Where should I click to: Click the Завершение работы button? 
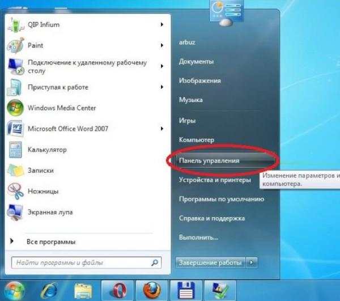[210, 262]
